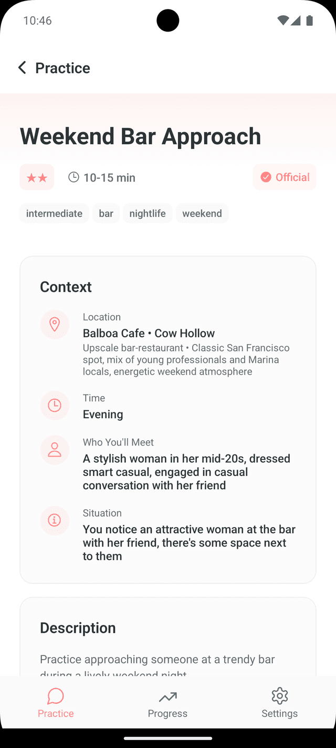The image size is (336, 748).
Task: Tap the weekend tag chip
Action: pyautogui.click(x=202, y=214)
